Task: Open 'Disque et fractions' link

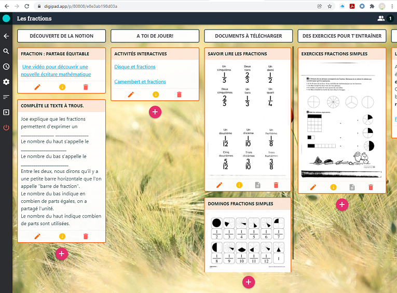Action: click(x=135, y=67)
